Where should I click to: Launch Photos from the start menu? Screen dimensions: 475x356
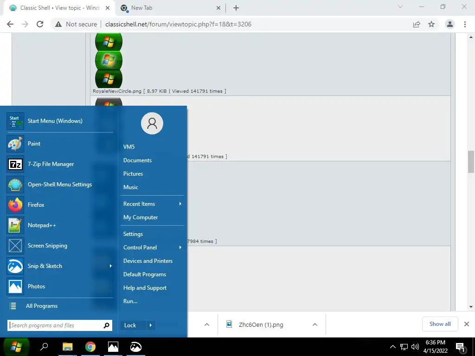60,286
